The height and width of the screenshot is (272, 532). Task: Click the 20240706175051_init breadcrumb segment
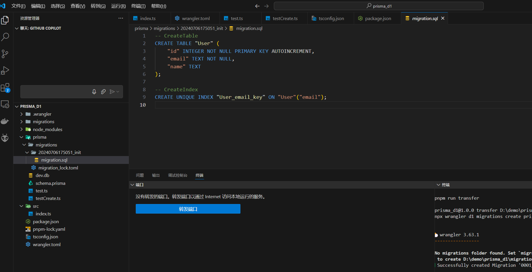202,28
